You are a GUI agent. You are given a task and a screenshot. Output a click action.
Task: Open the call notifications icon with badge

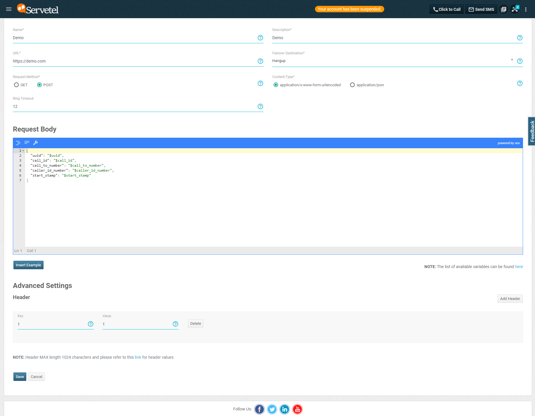(515, 9)
